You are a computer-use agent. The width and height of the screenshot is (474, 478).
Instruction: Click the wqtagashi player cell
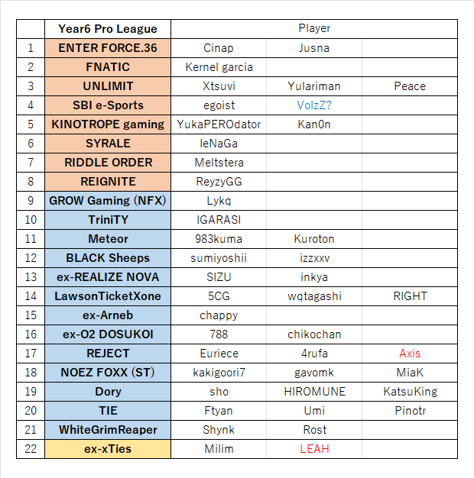(x=314, y=296)
